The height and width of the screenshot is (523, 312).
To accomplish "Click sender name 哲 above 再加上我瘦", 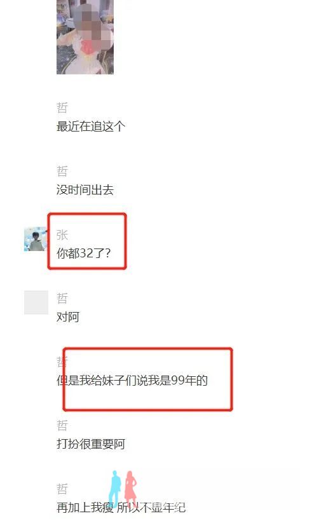I will (62, 489).
